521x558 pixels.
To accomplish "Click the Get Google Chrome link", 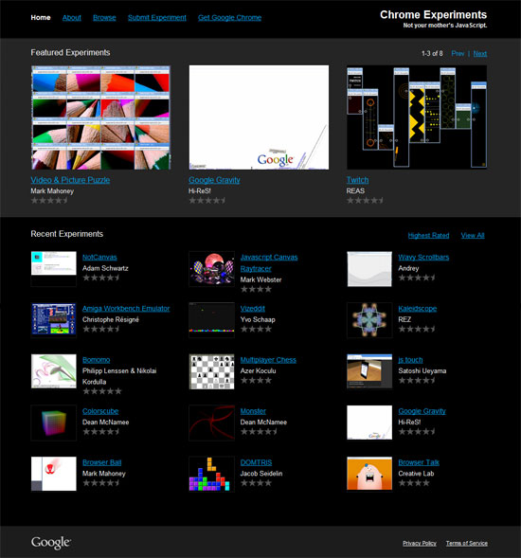I will click(x=229, y=18).
